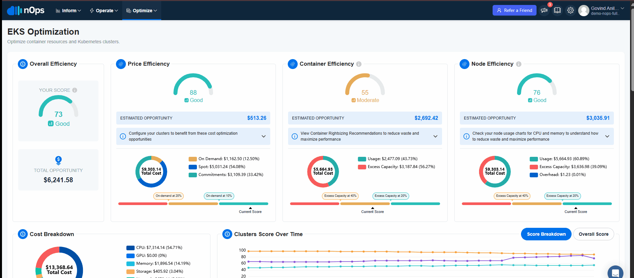Expand node usage recommendation chevron
634x278 pixels.
click(607, 136)
